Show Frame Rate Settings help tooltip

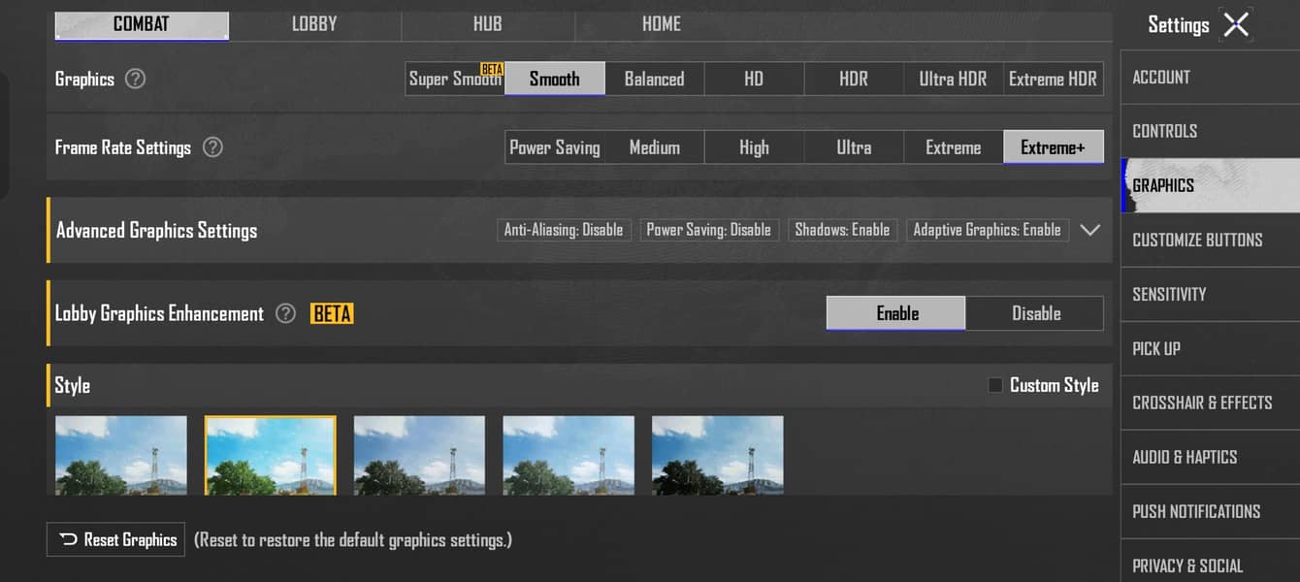point(212,147)
